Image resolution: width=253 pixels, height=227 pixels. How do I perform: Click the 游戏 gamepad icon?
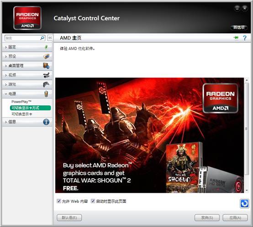46,84
